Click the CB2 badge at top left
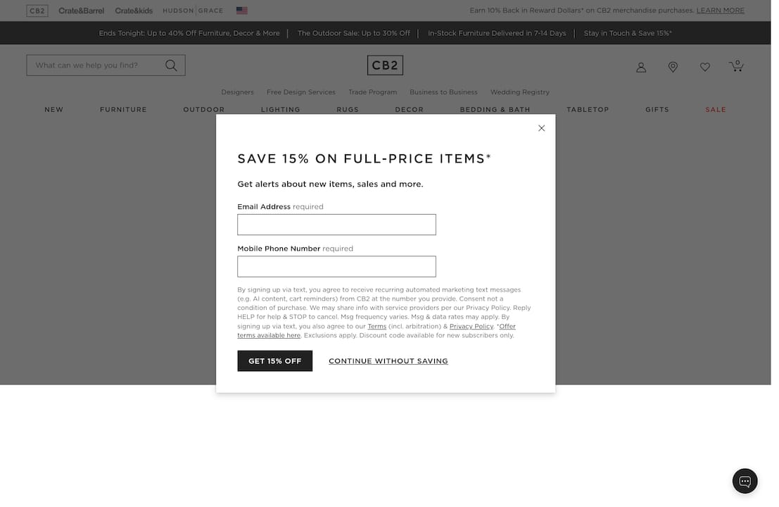 pos(37,11)
